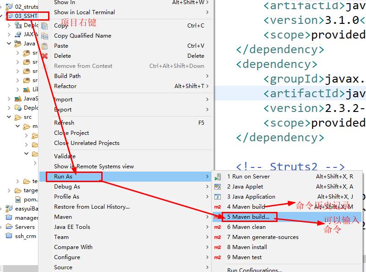Open the Export submenu
The width and height of the screenshot is (366, 272).
tap(126, 110)
